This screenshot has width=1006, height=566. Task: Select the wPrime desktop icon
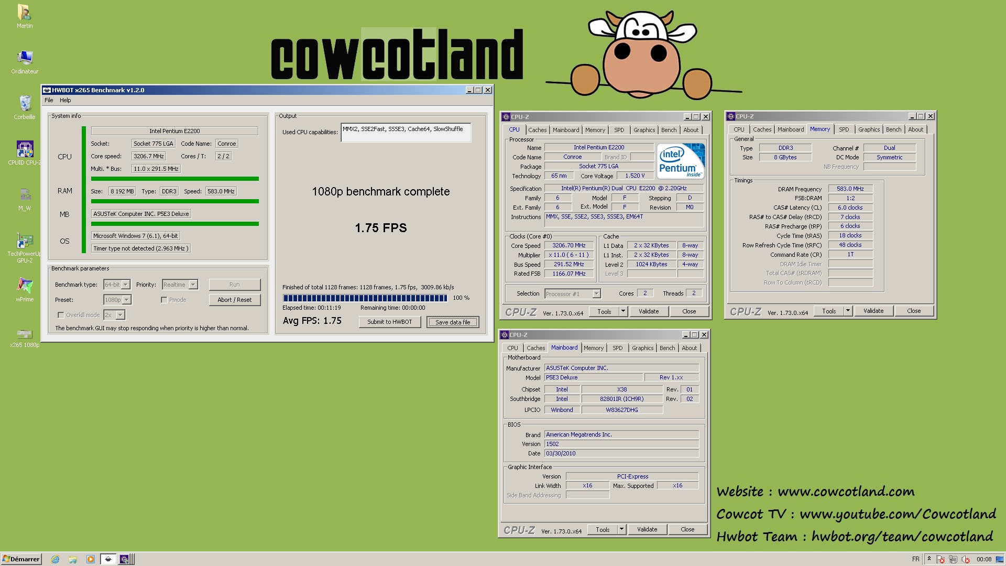25,289
